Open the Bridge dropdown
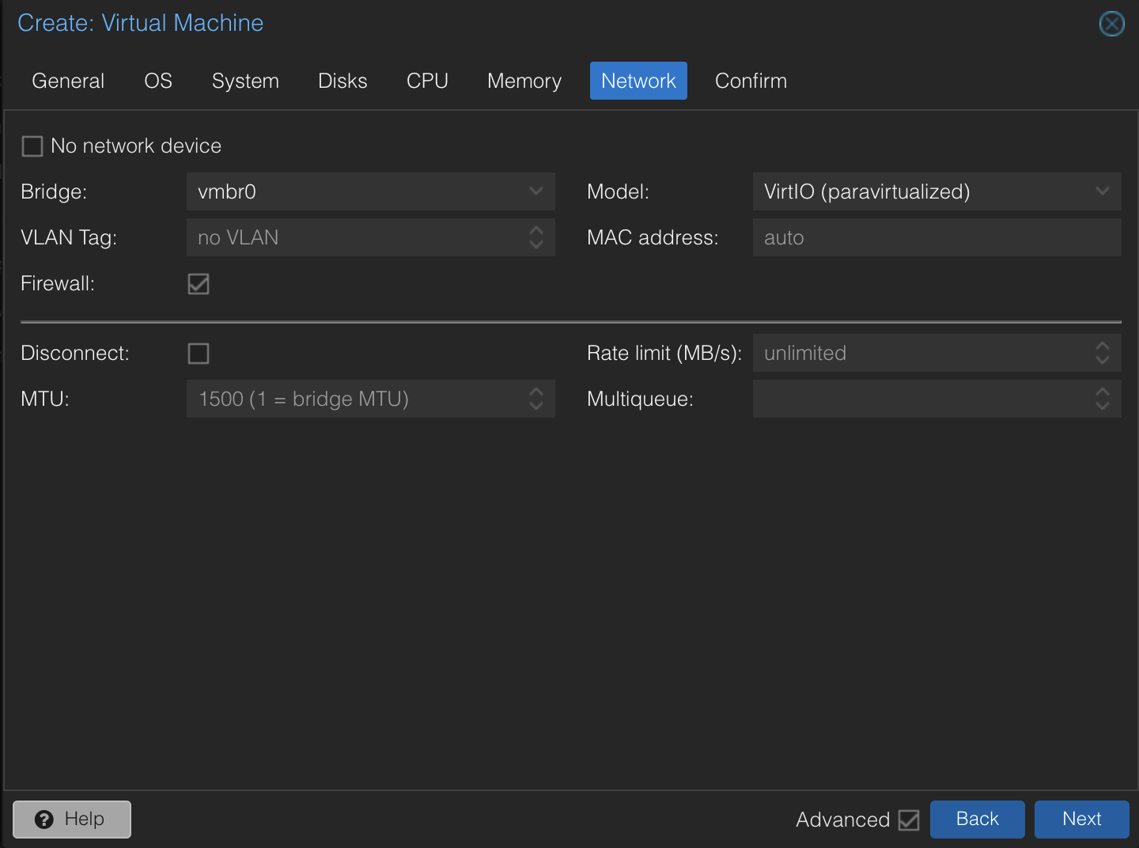The height and width of the screenshot is (848, 1139). click(535, 191)
